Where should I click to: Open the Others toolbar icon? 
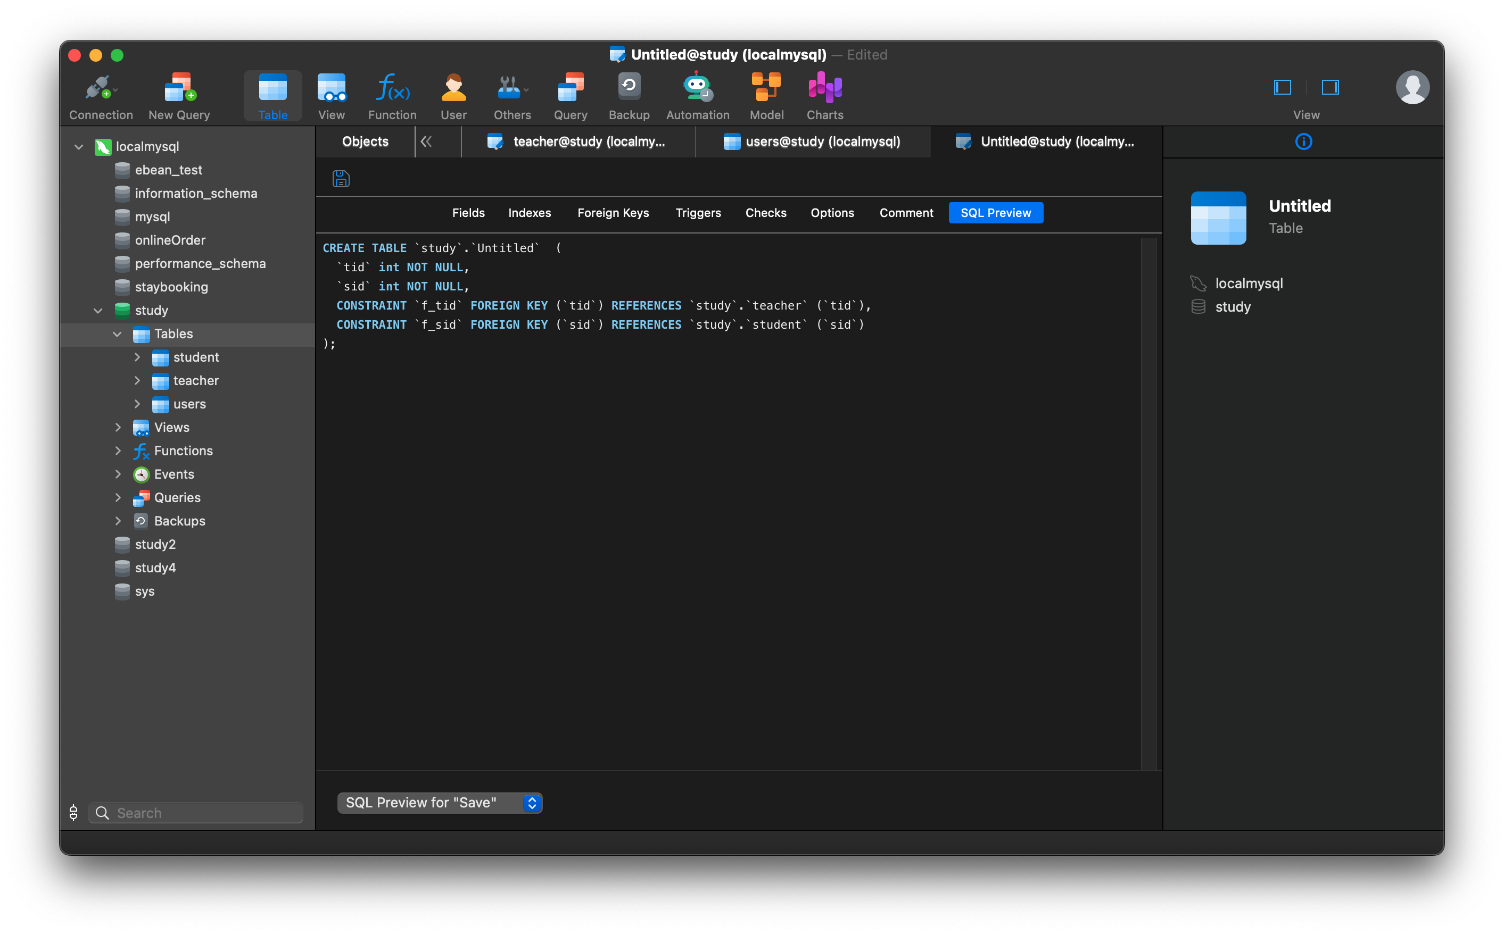pos(513,96)
